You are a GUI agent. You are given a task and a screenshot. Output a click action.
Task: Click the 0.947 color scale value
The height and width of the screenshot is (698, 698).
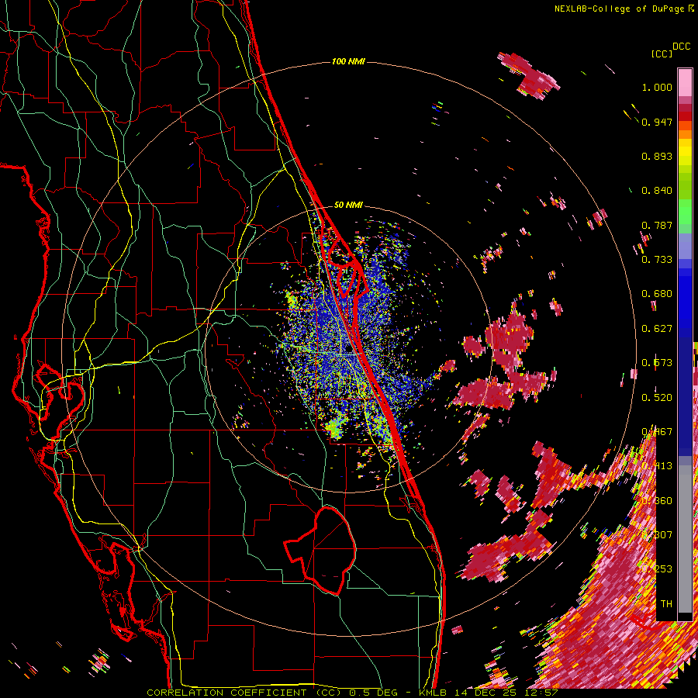pos(657,122)
